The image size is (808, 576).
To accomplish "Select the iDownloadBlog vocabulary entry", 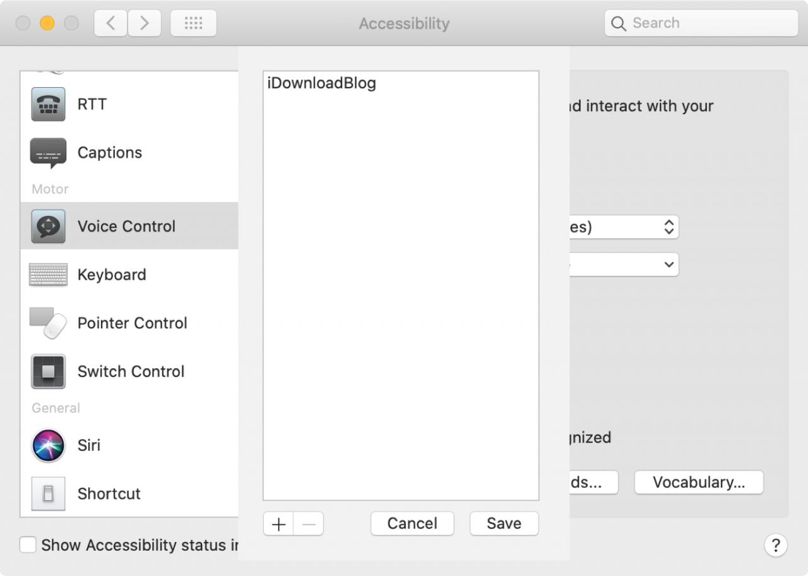I will (x=321, y=83).
